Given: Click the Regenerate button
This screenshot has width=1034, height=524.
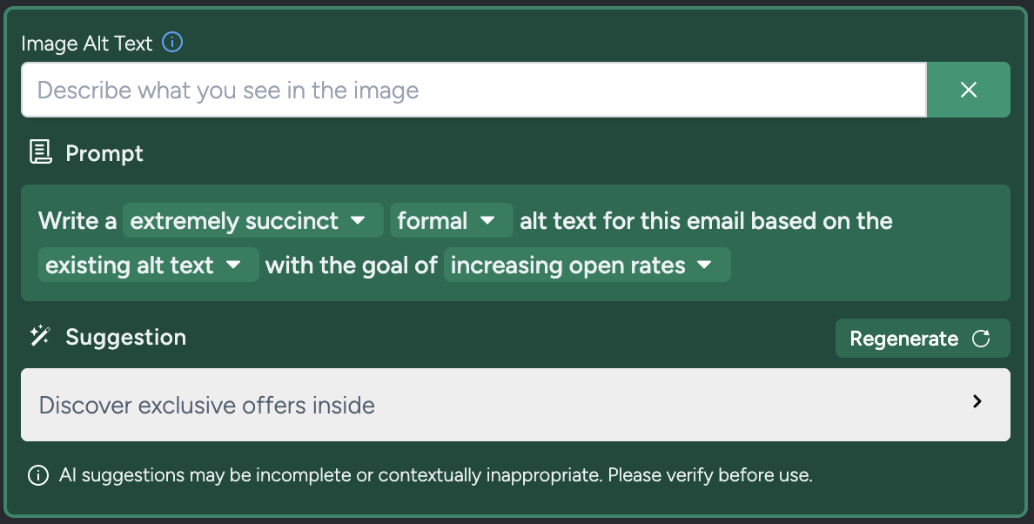Looking at the screenshot, I should point(922,338).
